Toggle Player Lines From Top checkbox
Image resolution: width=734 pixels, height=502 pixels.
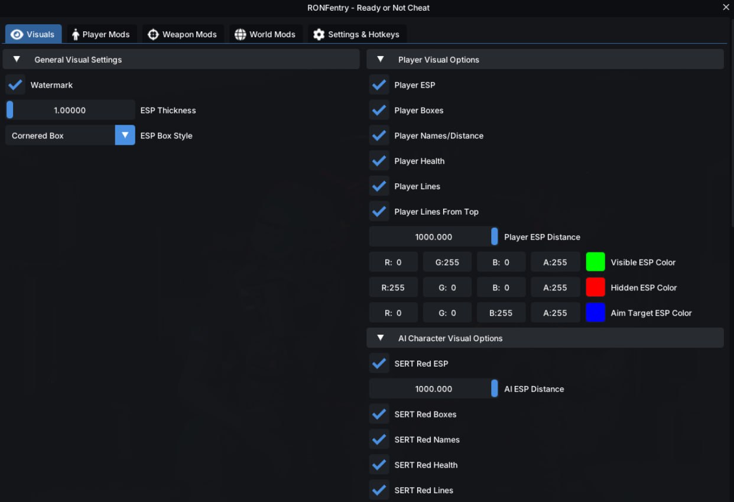[x=379, y=212]
